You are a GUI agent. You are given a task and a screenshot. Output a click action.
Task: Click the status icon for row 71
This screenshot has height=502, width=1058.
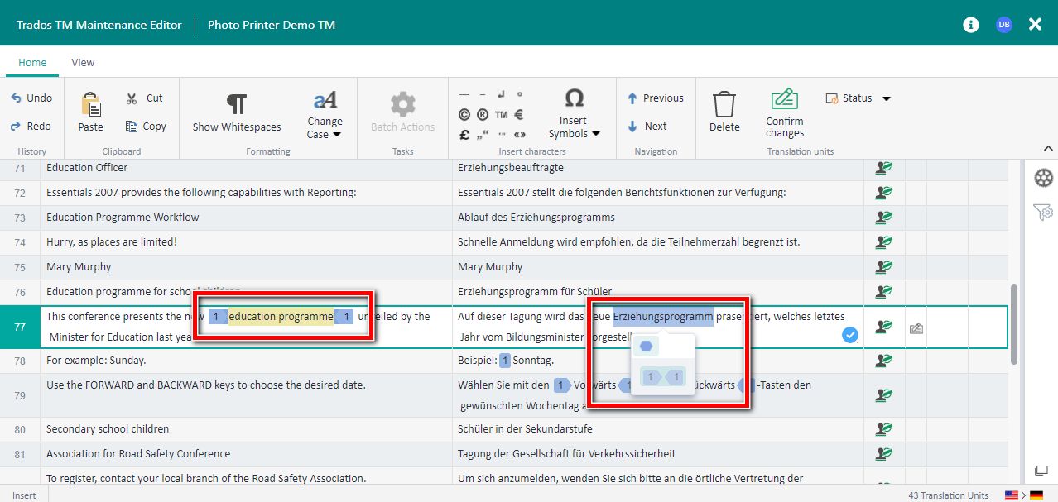(884, 168)
